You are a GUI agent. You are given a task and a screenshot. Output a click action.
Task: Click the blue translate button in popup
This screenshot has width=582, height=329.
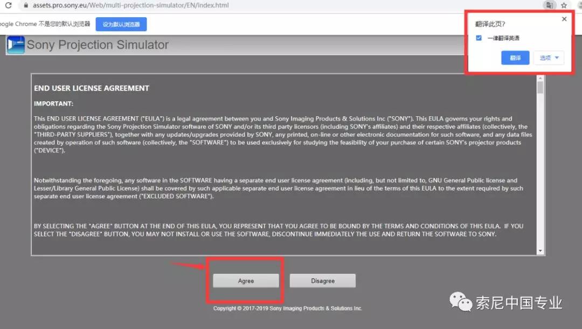tap(515, 58)
